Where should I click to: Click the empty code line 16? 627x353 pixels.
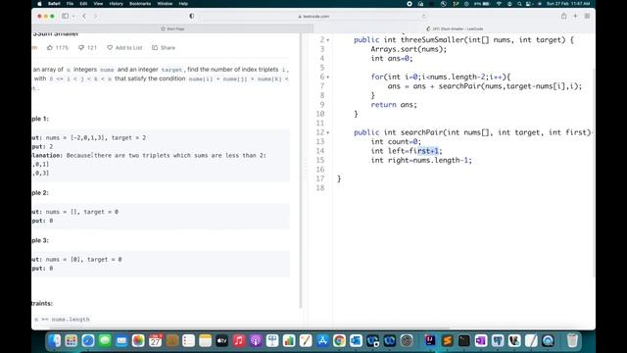(x=463, y=170)
